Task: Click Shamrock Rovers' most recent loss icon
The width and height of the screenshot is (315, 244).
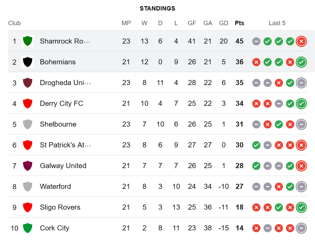Action: (301, 41)
